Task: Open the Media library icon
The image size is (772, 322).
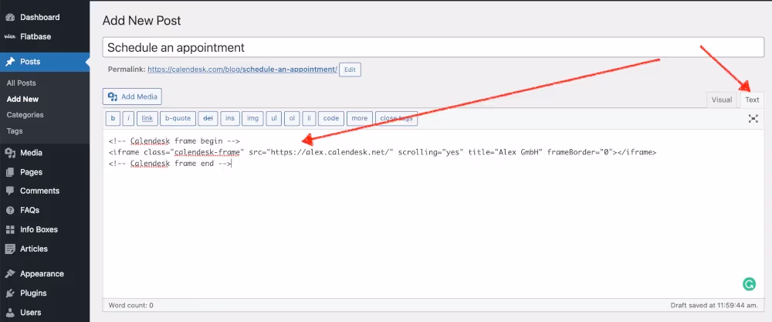Action: [10, 153]
